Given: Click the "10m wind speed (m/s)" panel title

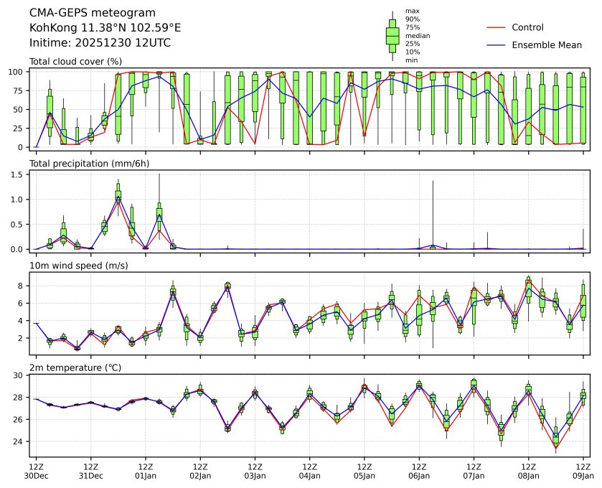Looking at the screenshot, I should [78, 266].
